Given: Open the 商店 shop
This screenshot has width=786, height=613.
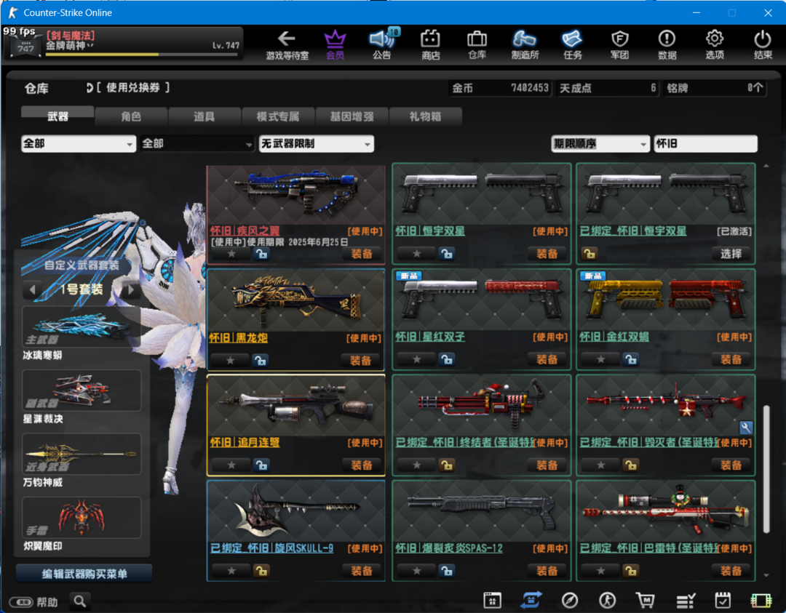Looking at the screenshot, I should [430, 44].
